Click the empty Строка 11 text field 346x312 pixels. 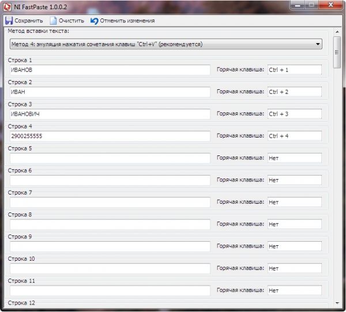click(110, 290)
